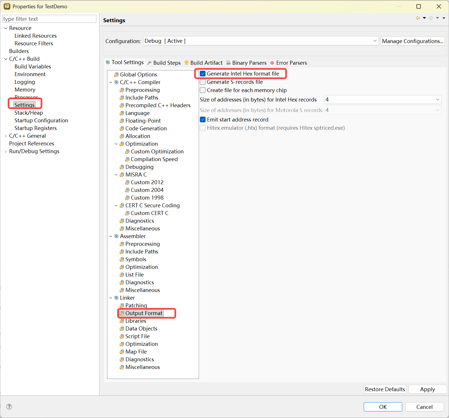Enable Generate S-records file
Screen dimensions: 449x418
203,82
